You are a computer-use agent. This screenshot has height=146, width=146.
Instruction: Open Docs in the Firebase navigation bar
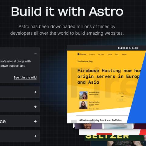[117, 54]
